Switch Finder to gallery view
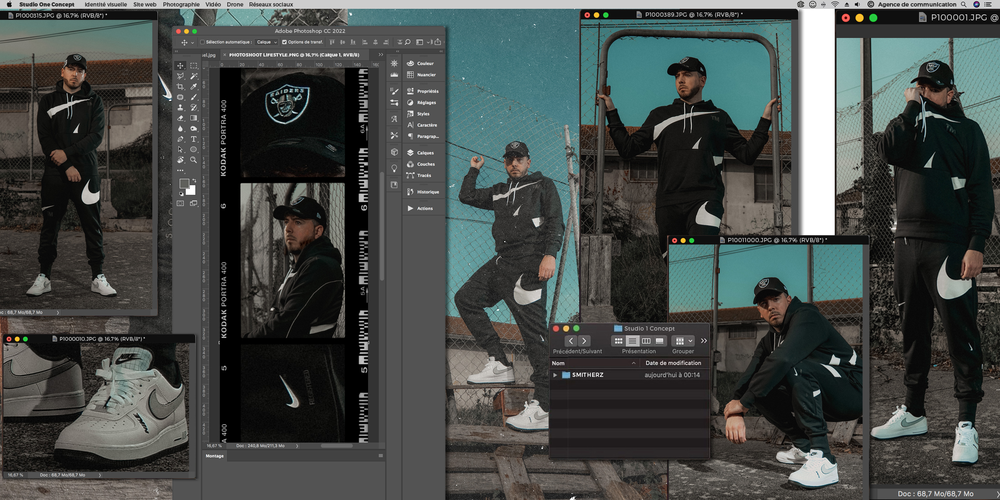Image resolution: width=1000 pixels, height=500 pixels. click(x=660, y=341)
